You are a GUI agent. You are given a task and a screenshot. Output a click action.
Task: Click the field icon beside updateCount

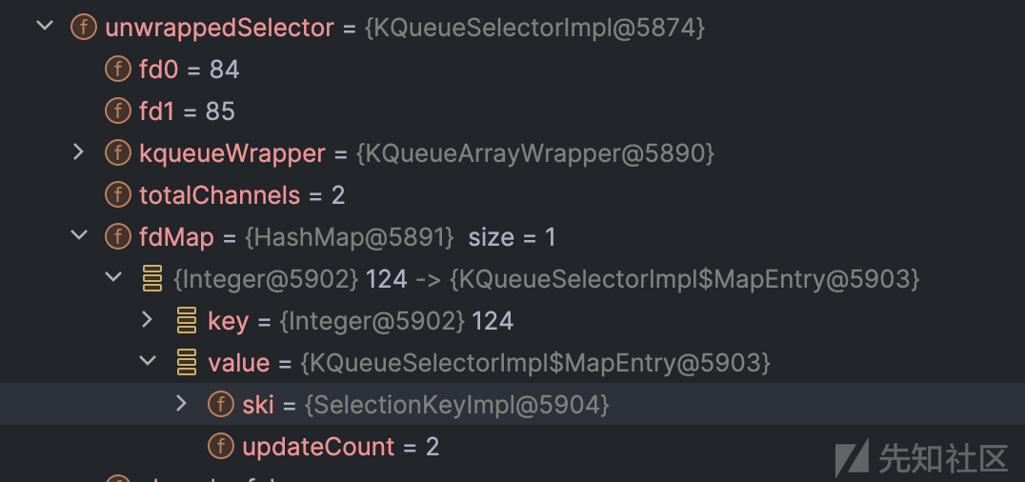pos(221,446)
